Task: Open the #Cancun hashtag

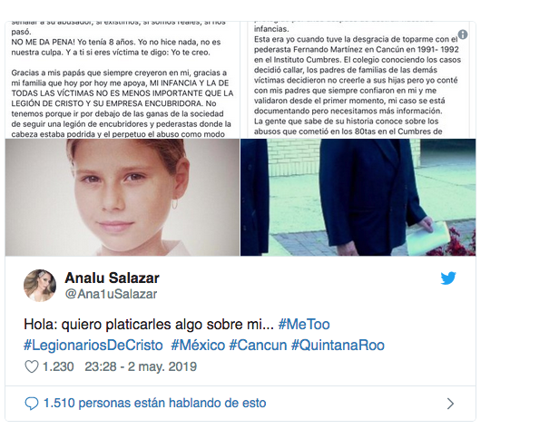Action: 258,346
